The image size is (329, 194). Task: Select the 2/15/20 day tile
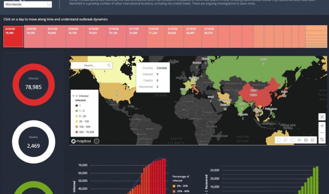174,37
